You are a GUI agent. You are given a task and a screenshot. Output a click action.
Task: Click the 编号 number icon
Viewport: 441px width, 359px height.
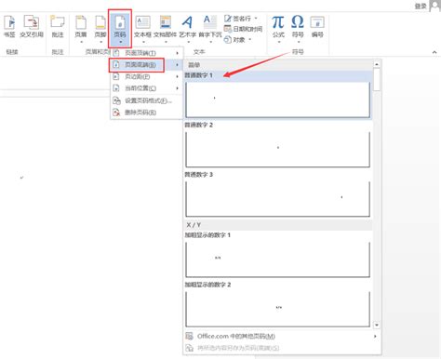tap(317, 27)
